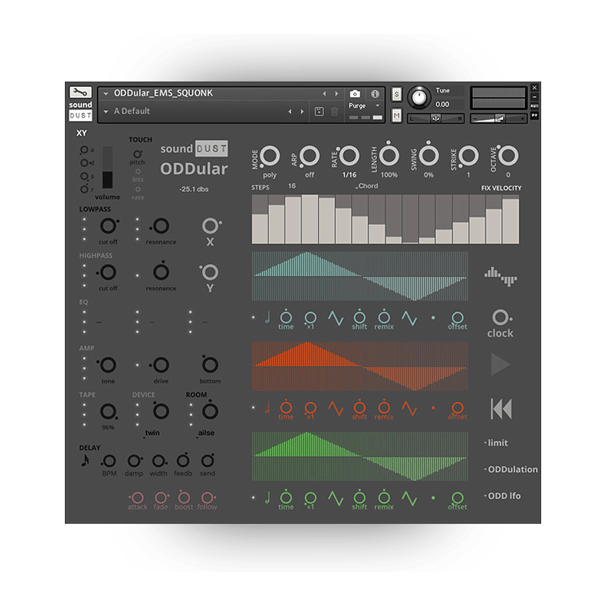Click the MODE poly knob
Viewport: 602px width, 602px height.
(270, 157)
